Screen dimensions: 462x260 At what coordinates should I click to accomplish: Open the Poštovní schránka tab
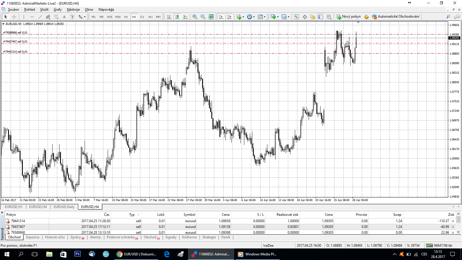coord(122,237)
